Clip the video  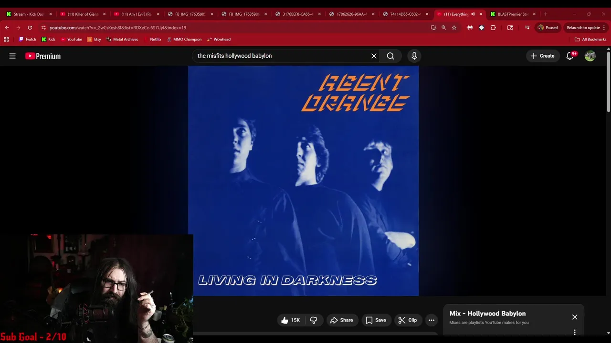tap(407, 320)
